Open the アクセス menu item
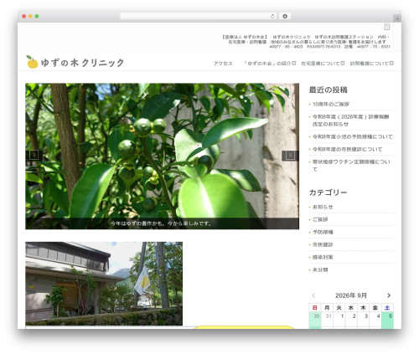Screen dimensions: 419x354 [223, 64]
